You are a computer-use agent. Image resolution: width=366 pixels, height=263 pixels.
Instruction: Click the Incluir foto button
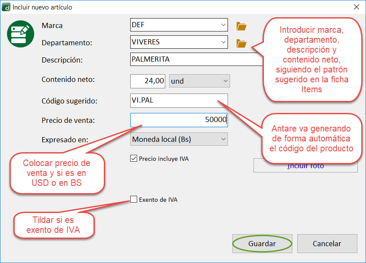pyautogui.click(x=305, y=166)
